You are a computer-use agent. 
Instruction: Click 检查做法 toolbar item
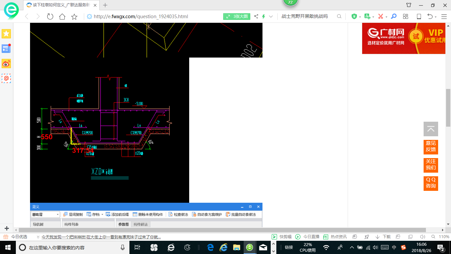[x=178, y=214]
